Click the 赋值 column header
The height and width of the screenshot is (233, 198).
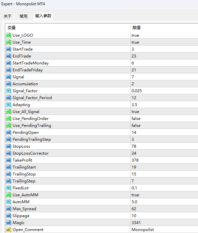point(164,28)
